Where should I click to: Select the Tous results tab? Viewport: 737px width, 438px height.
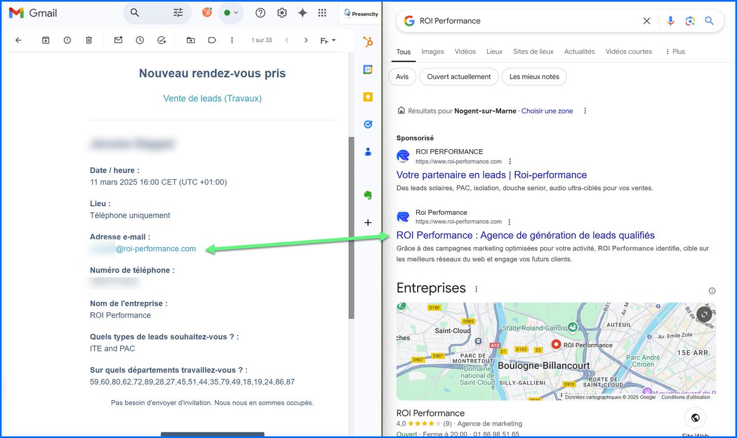pyautogui.click(x=404, y=52)
